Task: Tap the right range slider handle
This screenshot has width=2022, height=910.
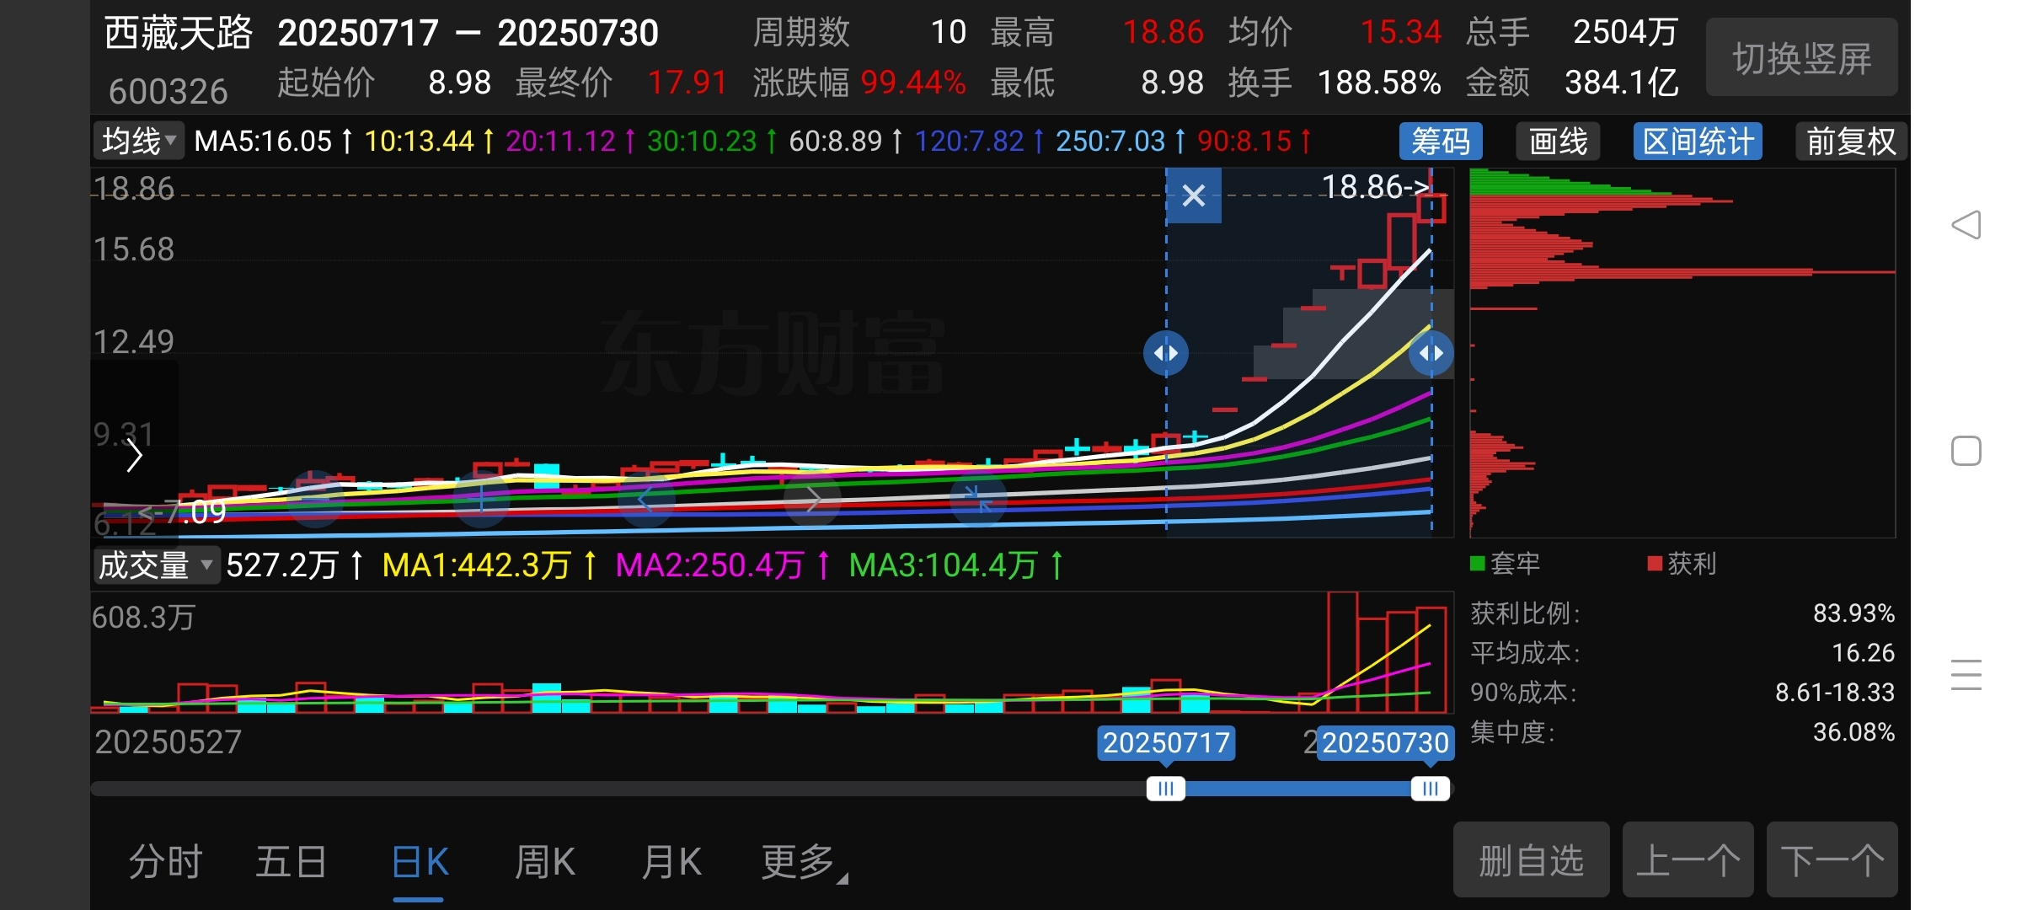Action: pos(1431,789)
